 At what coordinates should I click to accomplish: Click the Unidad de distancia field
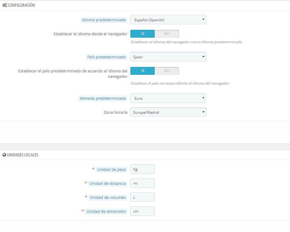coord(142,183)
